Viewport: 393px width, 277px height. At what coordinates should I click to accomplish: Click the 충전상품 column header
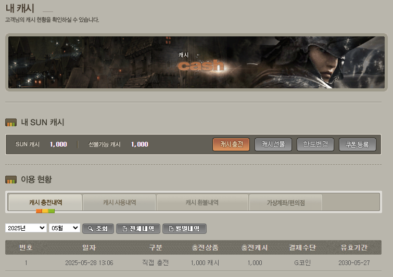[x=205, y=247]
